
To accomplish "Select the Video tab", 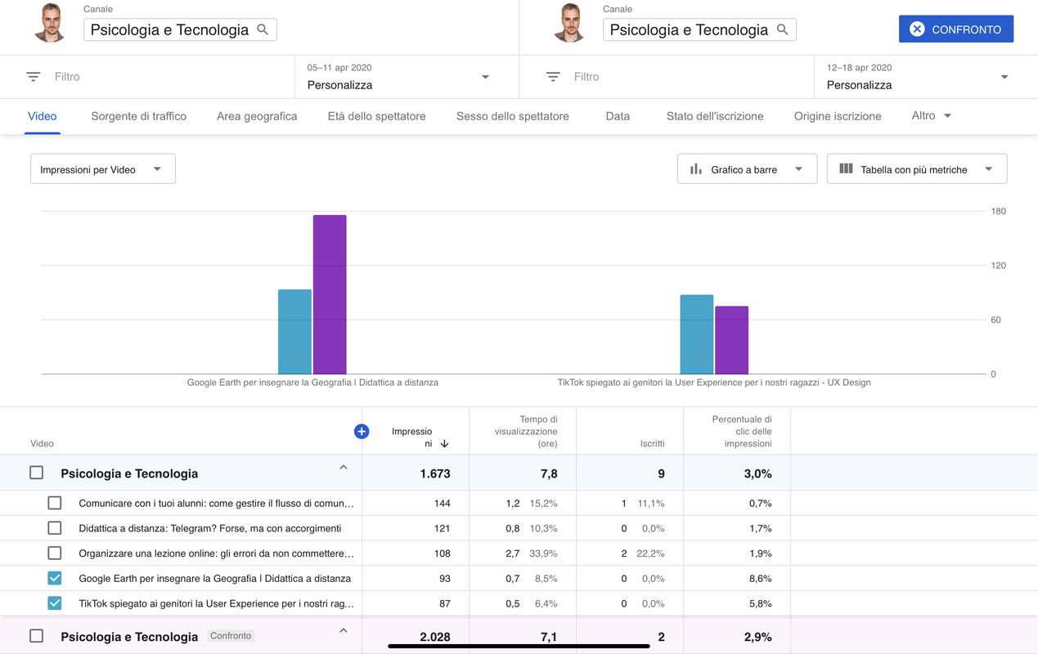I will [43, 116].
